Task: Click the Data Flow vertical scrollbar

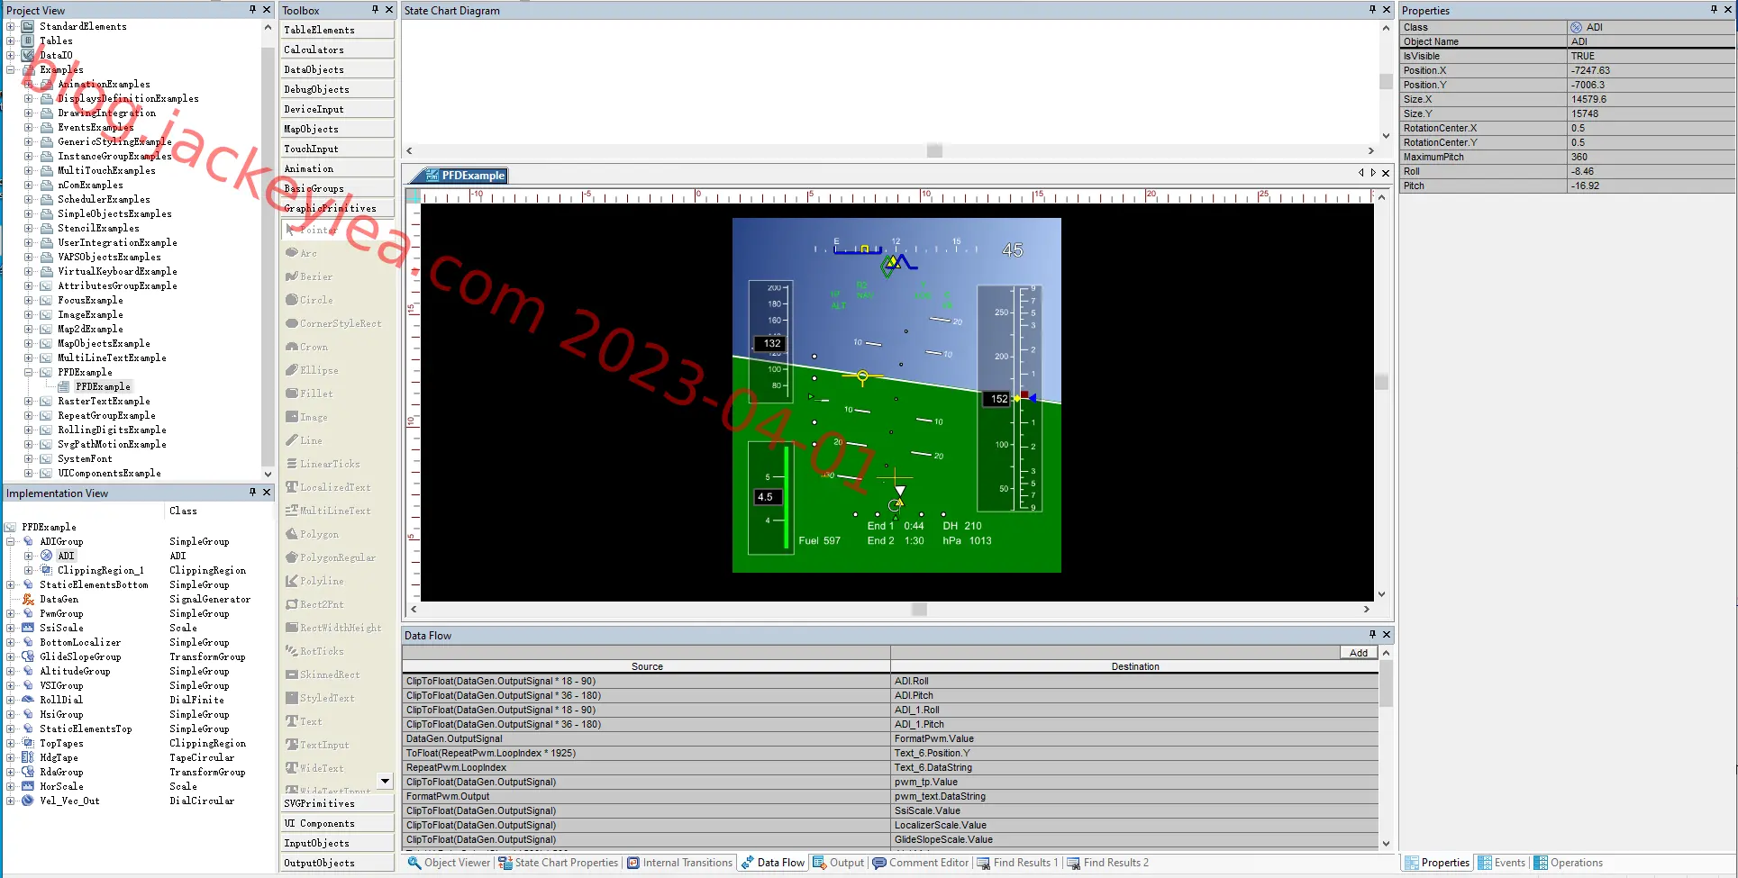Action: pyautogui.click(x=1386, y=748)
